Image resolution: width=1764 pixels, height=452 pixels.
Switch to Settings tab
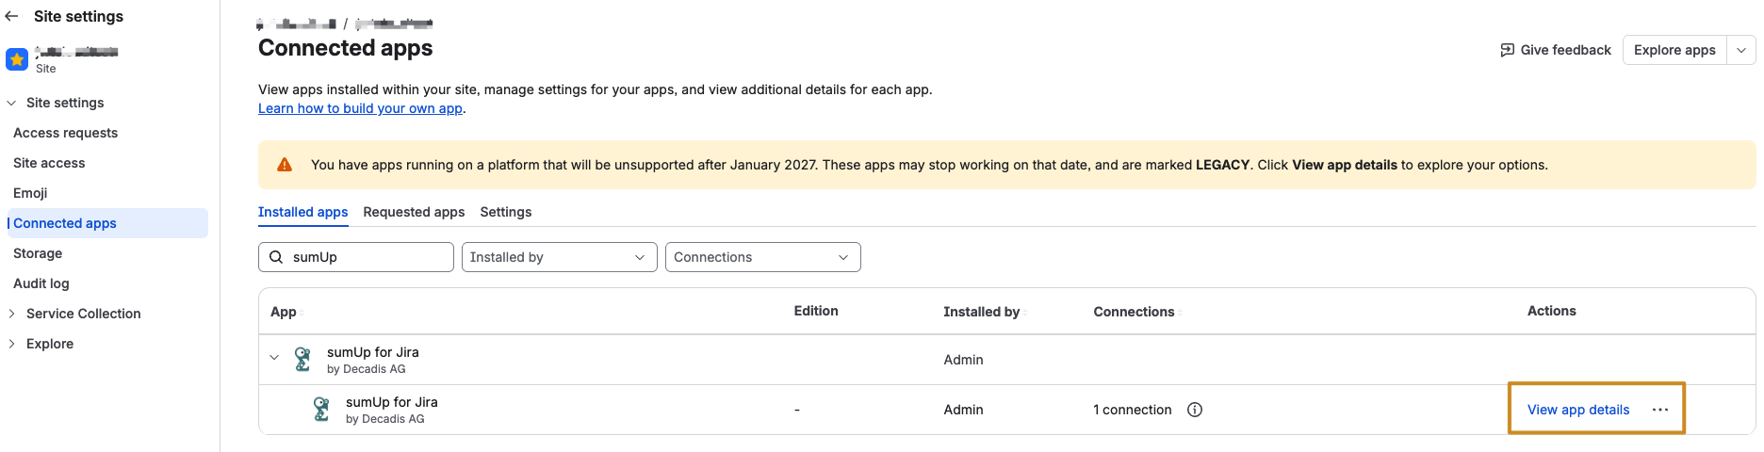tap(506, 212)
